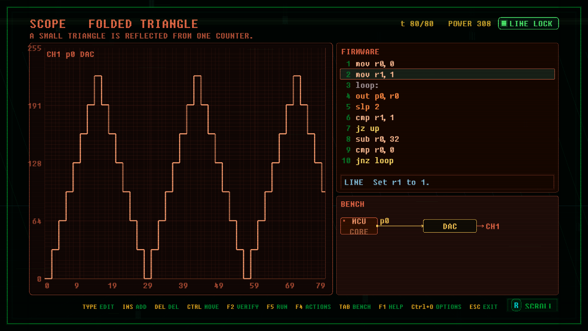Click the CH1 output label on bench

point(492,226)
